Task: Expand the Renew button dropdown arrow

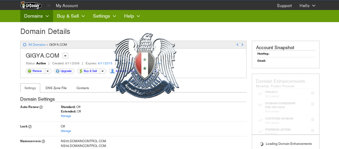Action: [x=48, y=71]
